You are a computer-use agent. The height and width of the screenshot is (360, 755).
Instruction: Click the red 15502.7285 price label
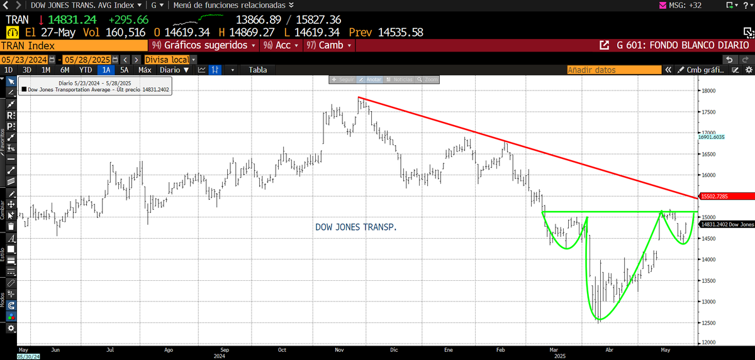pyautogui.click(x=726, y=197)
